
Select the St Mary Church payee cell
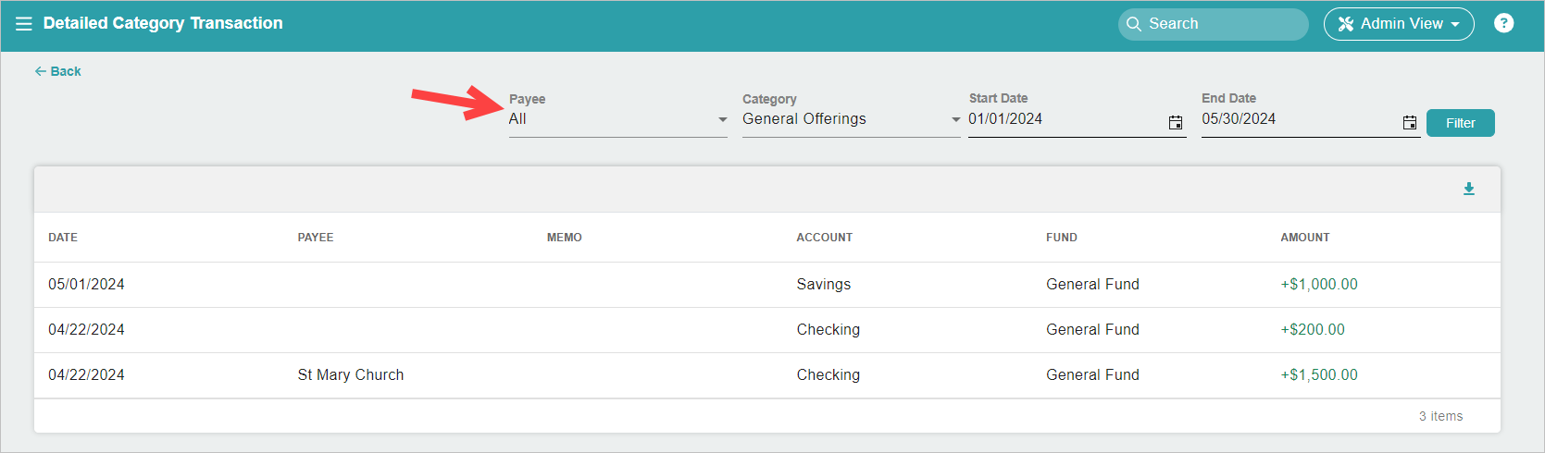click(x=351, y=375)
